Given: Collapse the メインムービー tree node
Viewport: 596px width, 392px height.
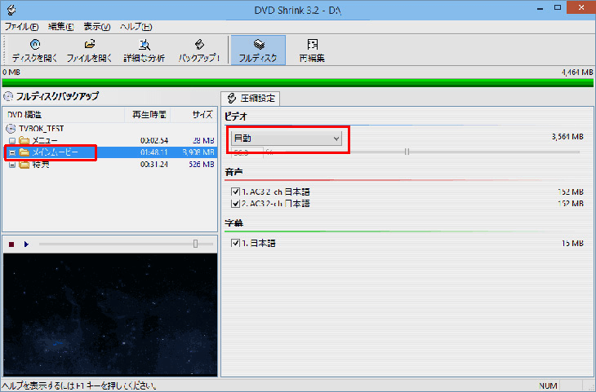Looking at the screenshot, I should tap(11, 152).
